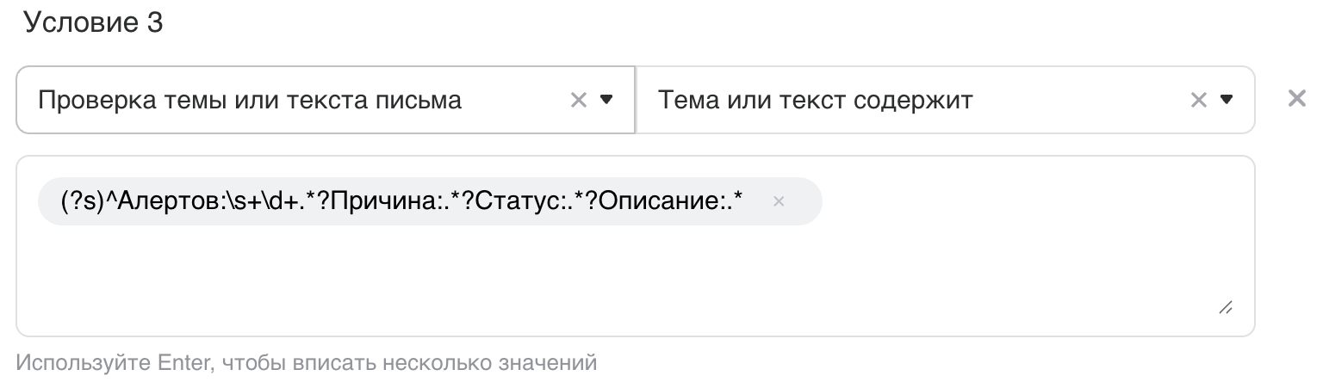Open the match mode combo box 'Тема или текст…'

pos(945,100)
